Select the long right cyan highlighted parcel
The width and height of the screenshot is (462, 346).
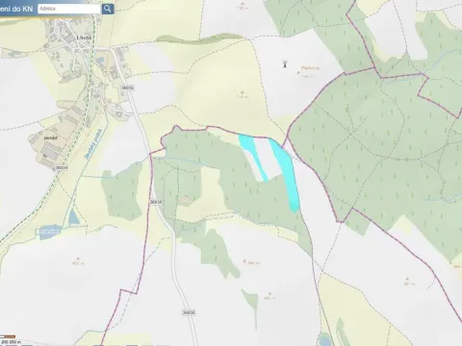point(286,175)
